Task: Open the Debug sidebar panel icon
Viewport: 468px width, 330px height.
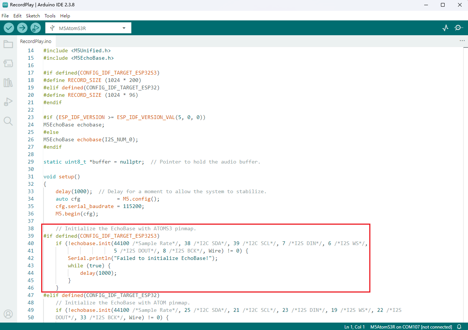Action: coord(8,102)
